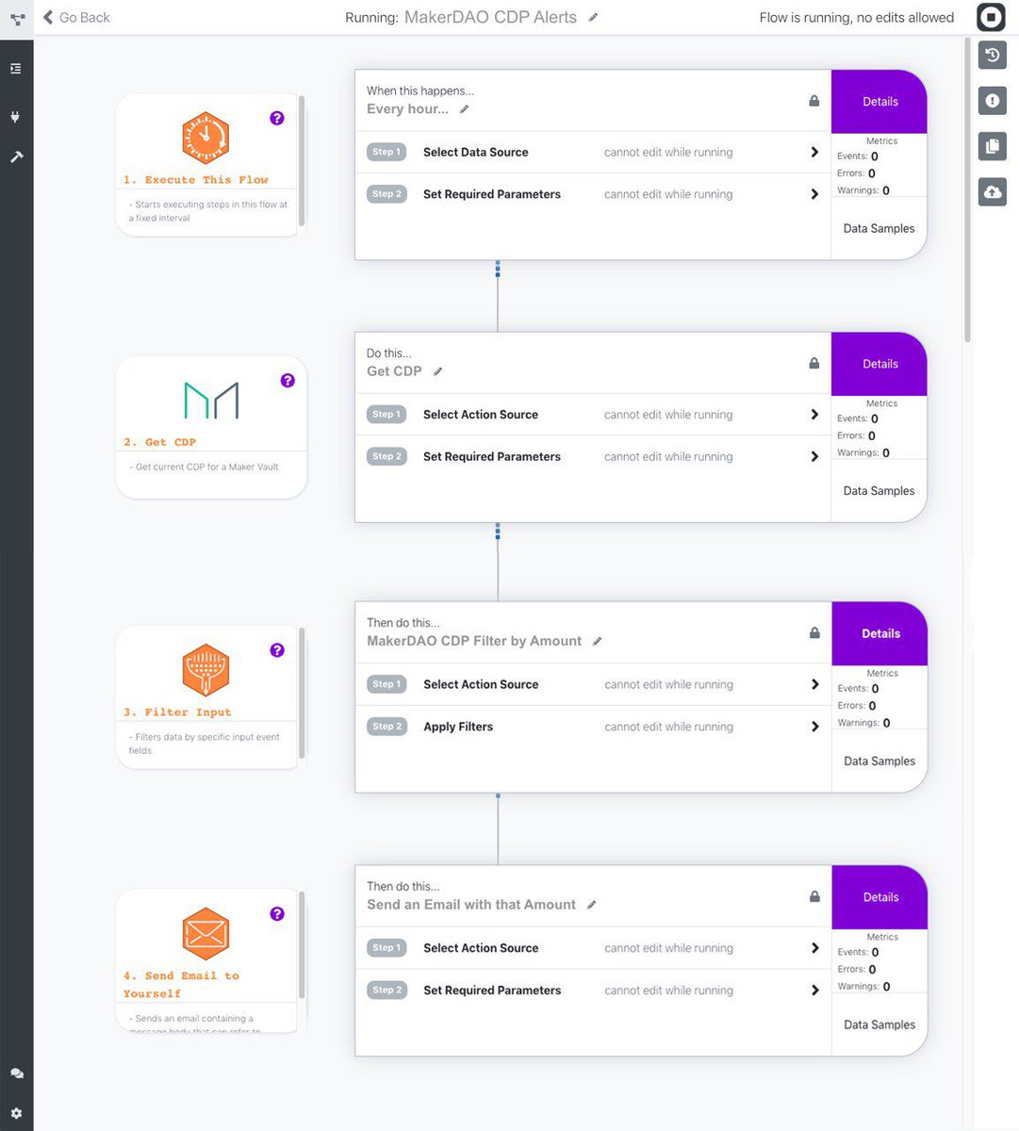This screenshot has height=1131, width=1019.
Task: View Data Samples for Get CDP card
Action: 879,490
